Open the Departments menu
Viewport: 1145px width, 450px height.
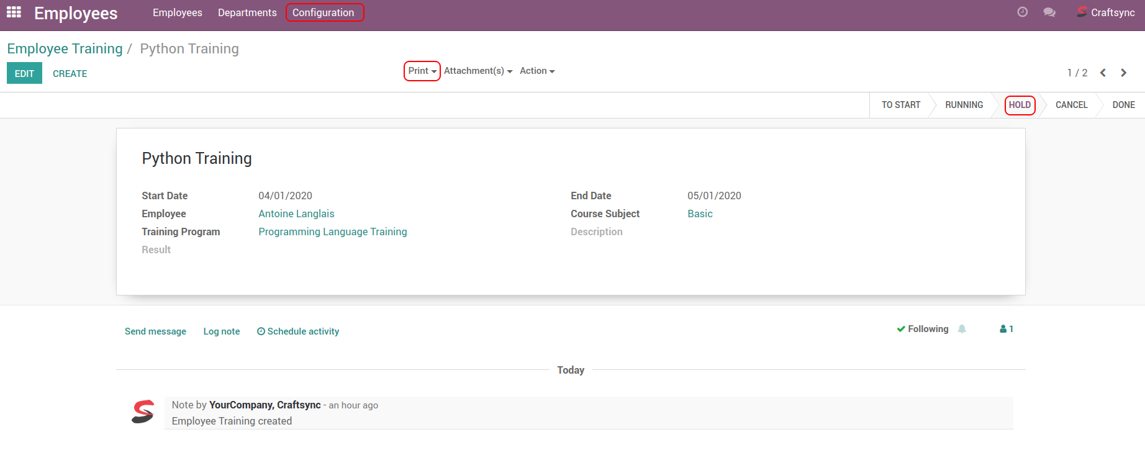[247, 12]
